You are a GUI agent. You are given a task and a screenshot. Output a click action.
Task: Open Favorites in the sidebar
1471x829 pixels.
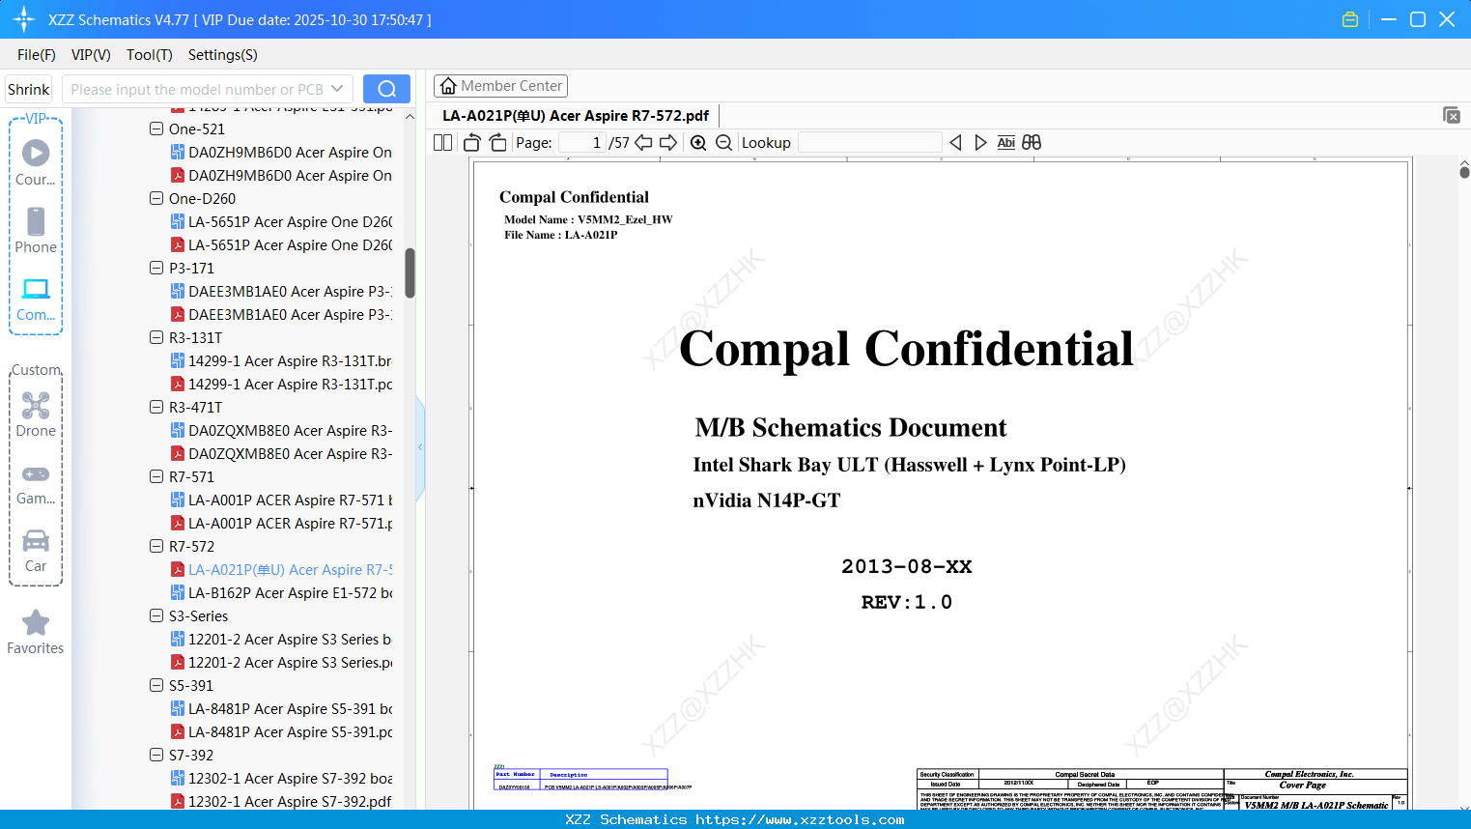[36, 632]
